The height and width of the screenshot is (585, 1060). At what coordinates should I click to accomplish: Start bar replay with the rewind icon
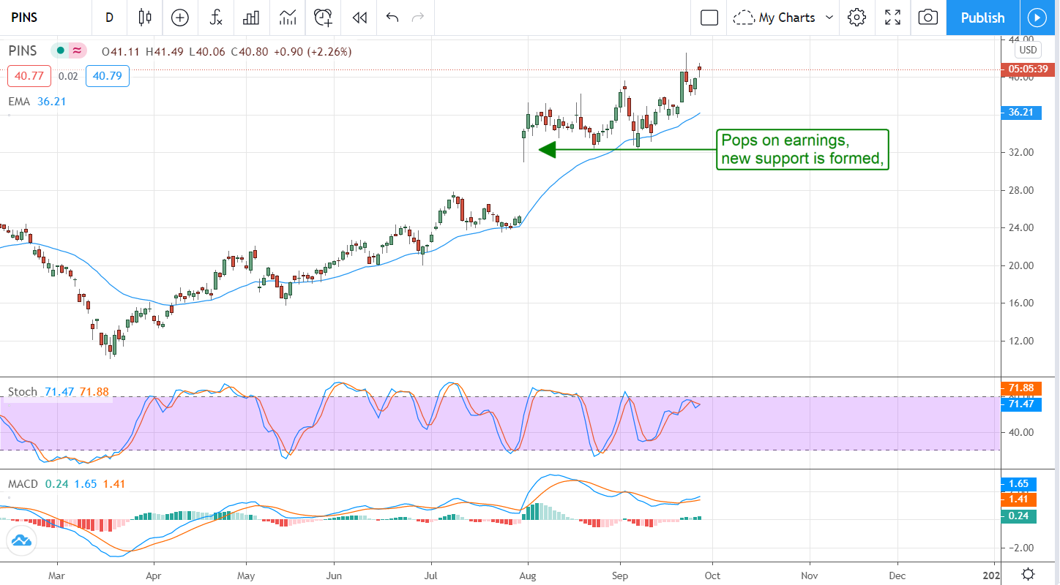pos(359,18)
